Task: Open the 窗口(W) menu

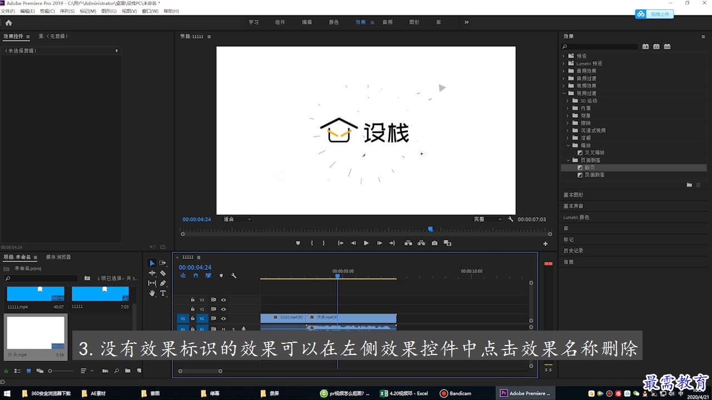Action: click(150, 11)
